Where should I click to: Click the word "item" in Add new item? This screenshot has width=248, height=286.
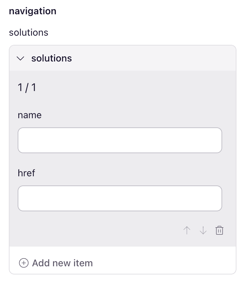(x=83, y=263)
